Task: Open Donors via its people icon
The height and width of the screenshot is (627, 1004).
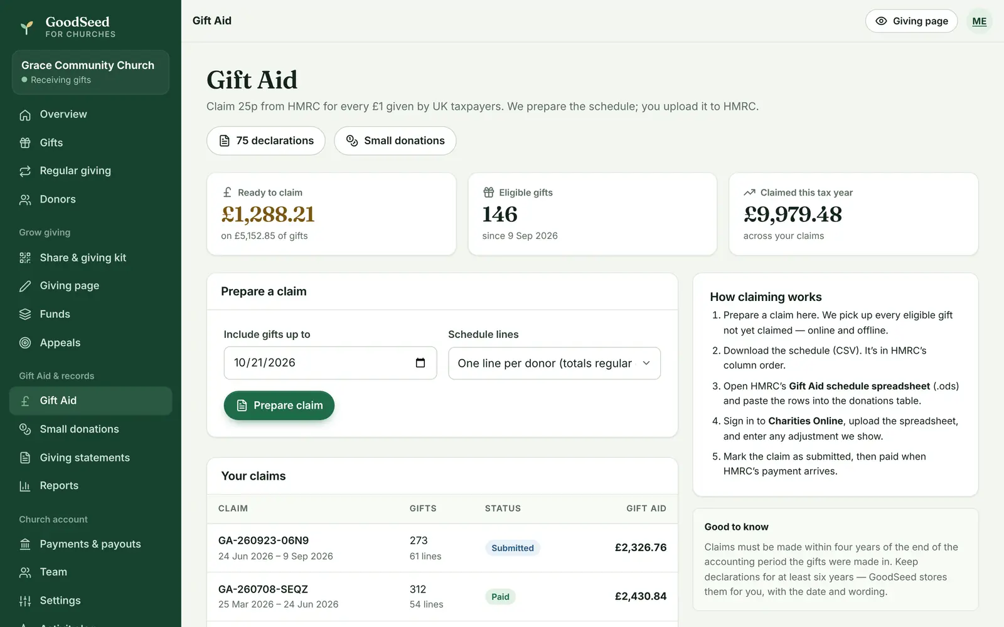Action: [25, 199]
